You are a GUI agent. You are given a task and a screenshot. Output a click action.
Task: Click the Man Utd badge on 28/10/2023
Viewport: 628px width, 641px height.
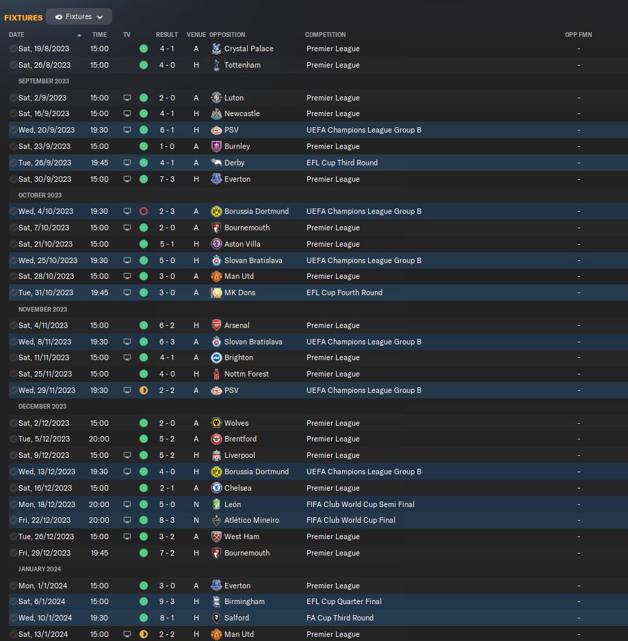pos(216,276)
